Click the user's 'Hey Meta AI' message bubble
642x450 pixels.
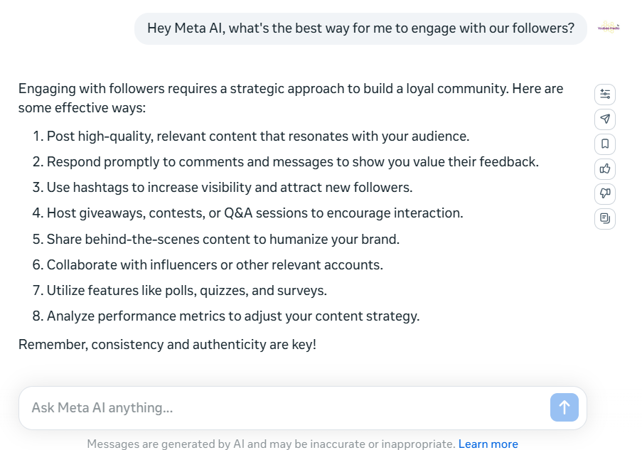pyautogui.click(x=360, y=28)
